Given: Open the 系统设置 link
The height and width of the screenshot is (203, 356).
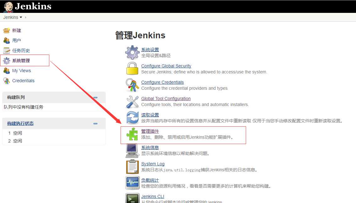Looking at the screenshot, I should tap(150, 50).
